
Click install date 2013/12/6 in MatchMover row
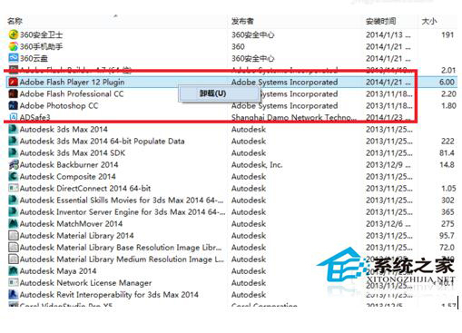(x=388, y=223)
